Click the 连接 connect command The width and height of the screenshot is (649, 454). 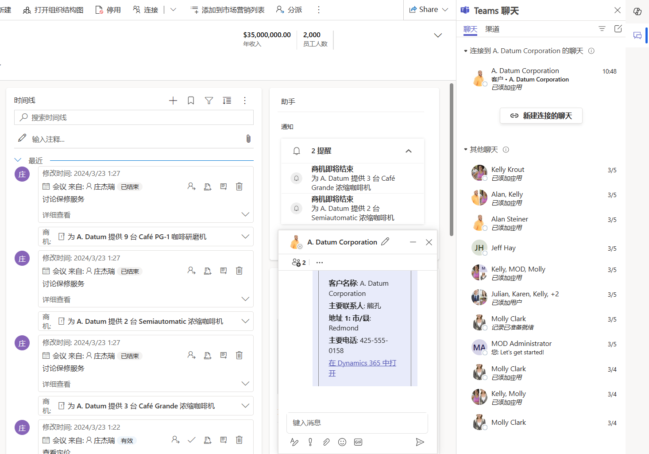pyautogui.click(x=146, y=10)
